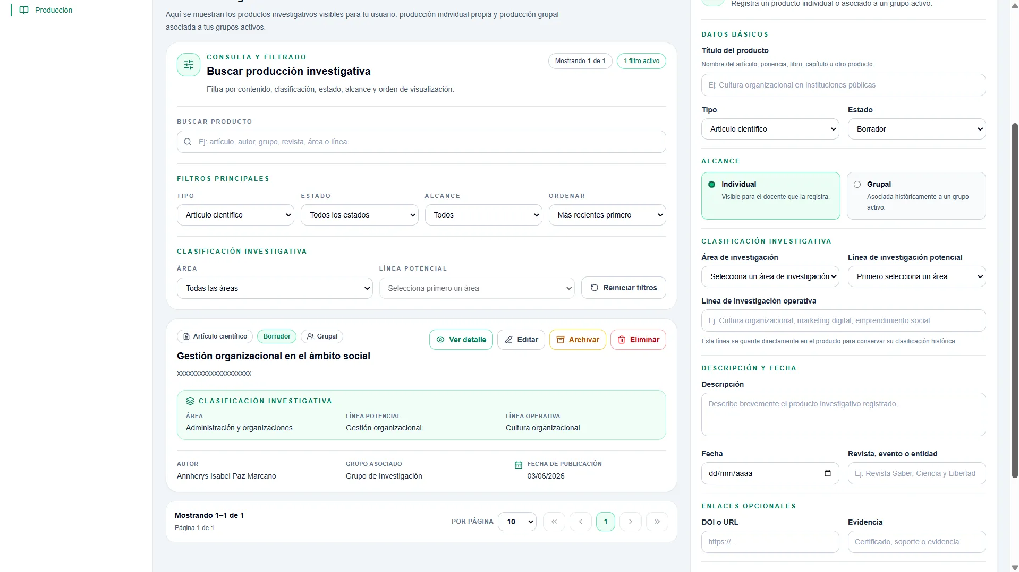Click the filter sliders icon beside Buscar producción
The width and height of the screenshot is (1019, 572).
189,65
